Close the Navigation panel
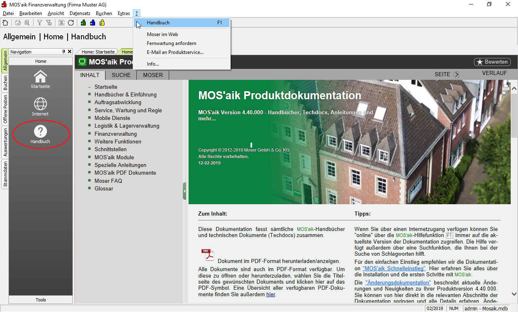The image size is (518, 312). (x=70, y=52)
